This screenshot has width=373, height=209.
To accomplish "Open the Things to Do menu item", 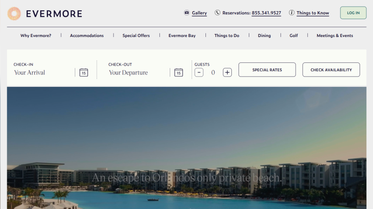I will pos(226,36).
